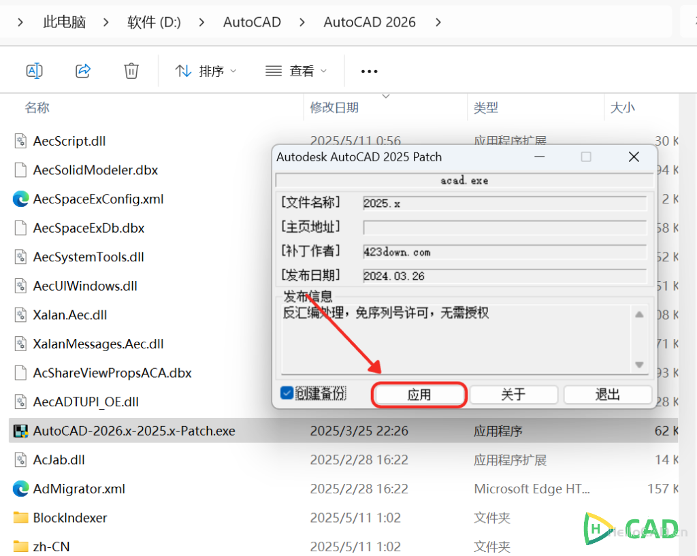697x556 pixels.
Task: Click the 退出 button in Patch dialog
Action: point(608,395)
